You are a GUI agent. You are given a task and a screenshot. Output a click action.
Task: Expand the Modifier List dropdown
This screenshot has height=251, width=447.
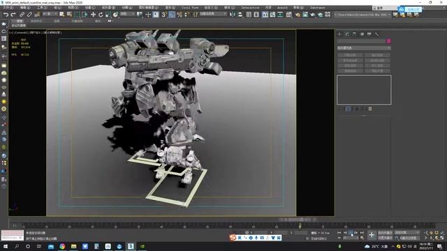coord(364,48)
